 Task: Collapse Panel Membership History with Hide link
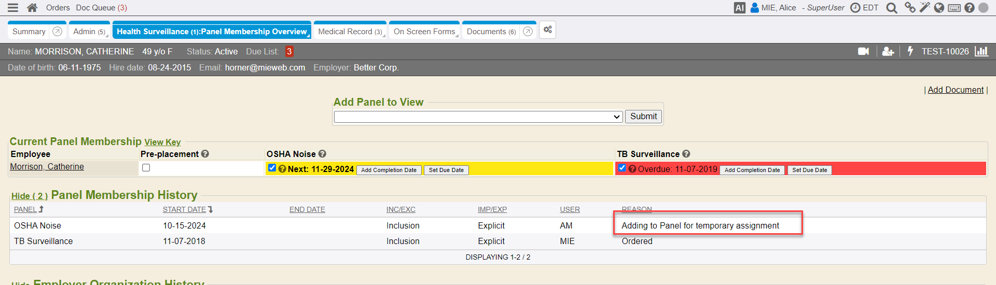tap(29, 196)
